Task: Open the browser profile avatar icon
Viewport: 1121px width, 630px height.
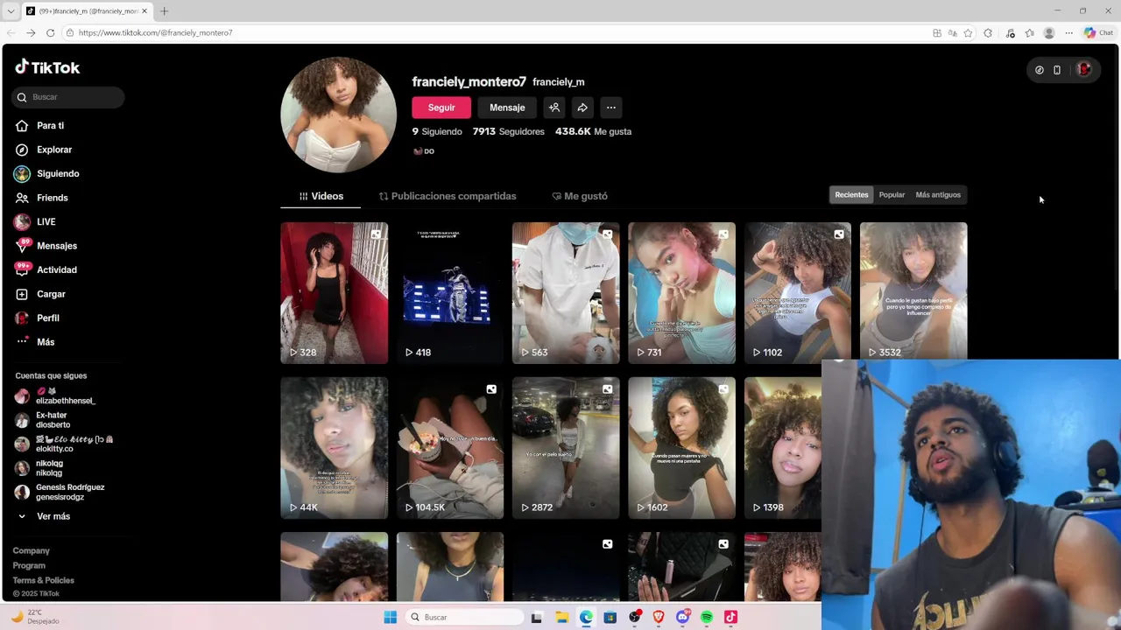Action: tap(1049, 33)
